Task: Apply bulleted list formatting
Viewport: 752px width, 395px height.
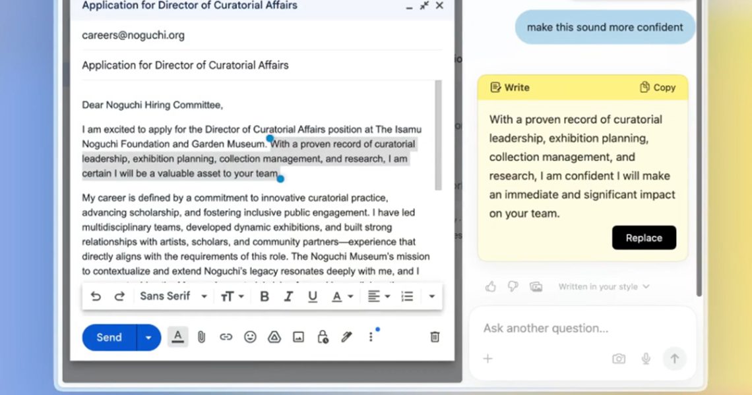Action: pos(407,297)
